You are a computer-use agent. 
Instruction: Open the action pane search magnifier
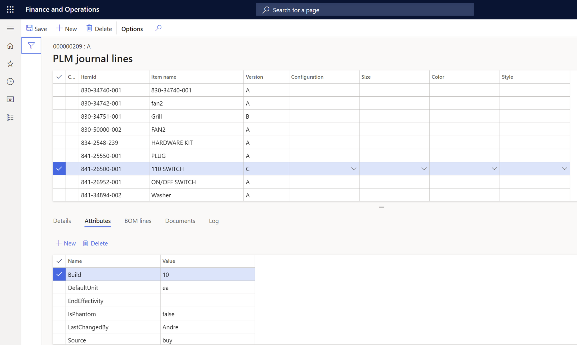[159, 28]
